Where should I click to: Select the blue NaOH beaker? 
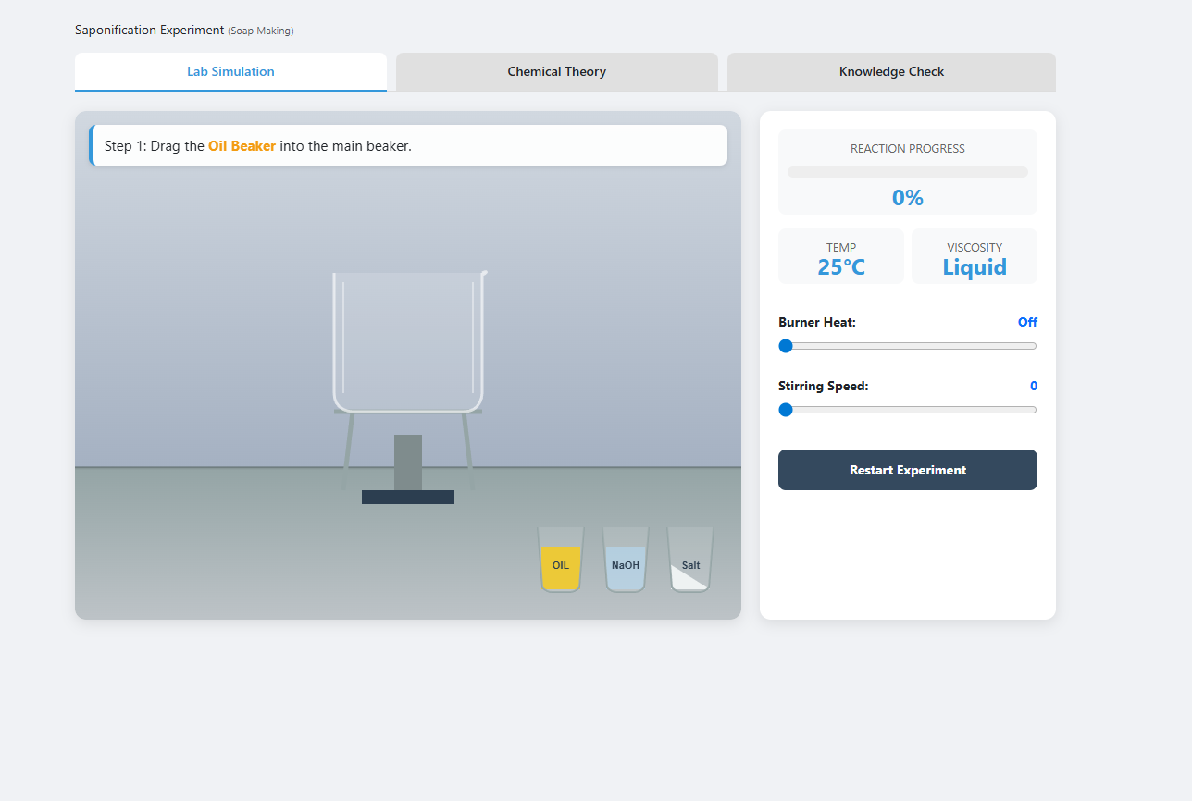[626, 561]
